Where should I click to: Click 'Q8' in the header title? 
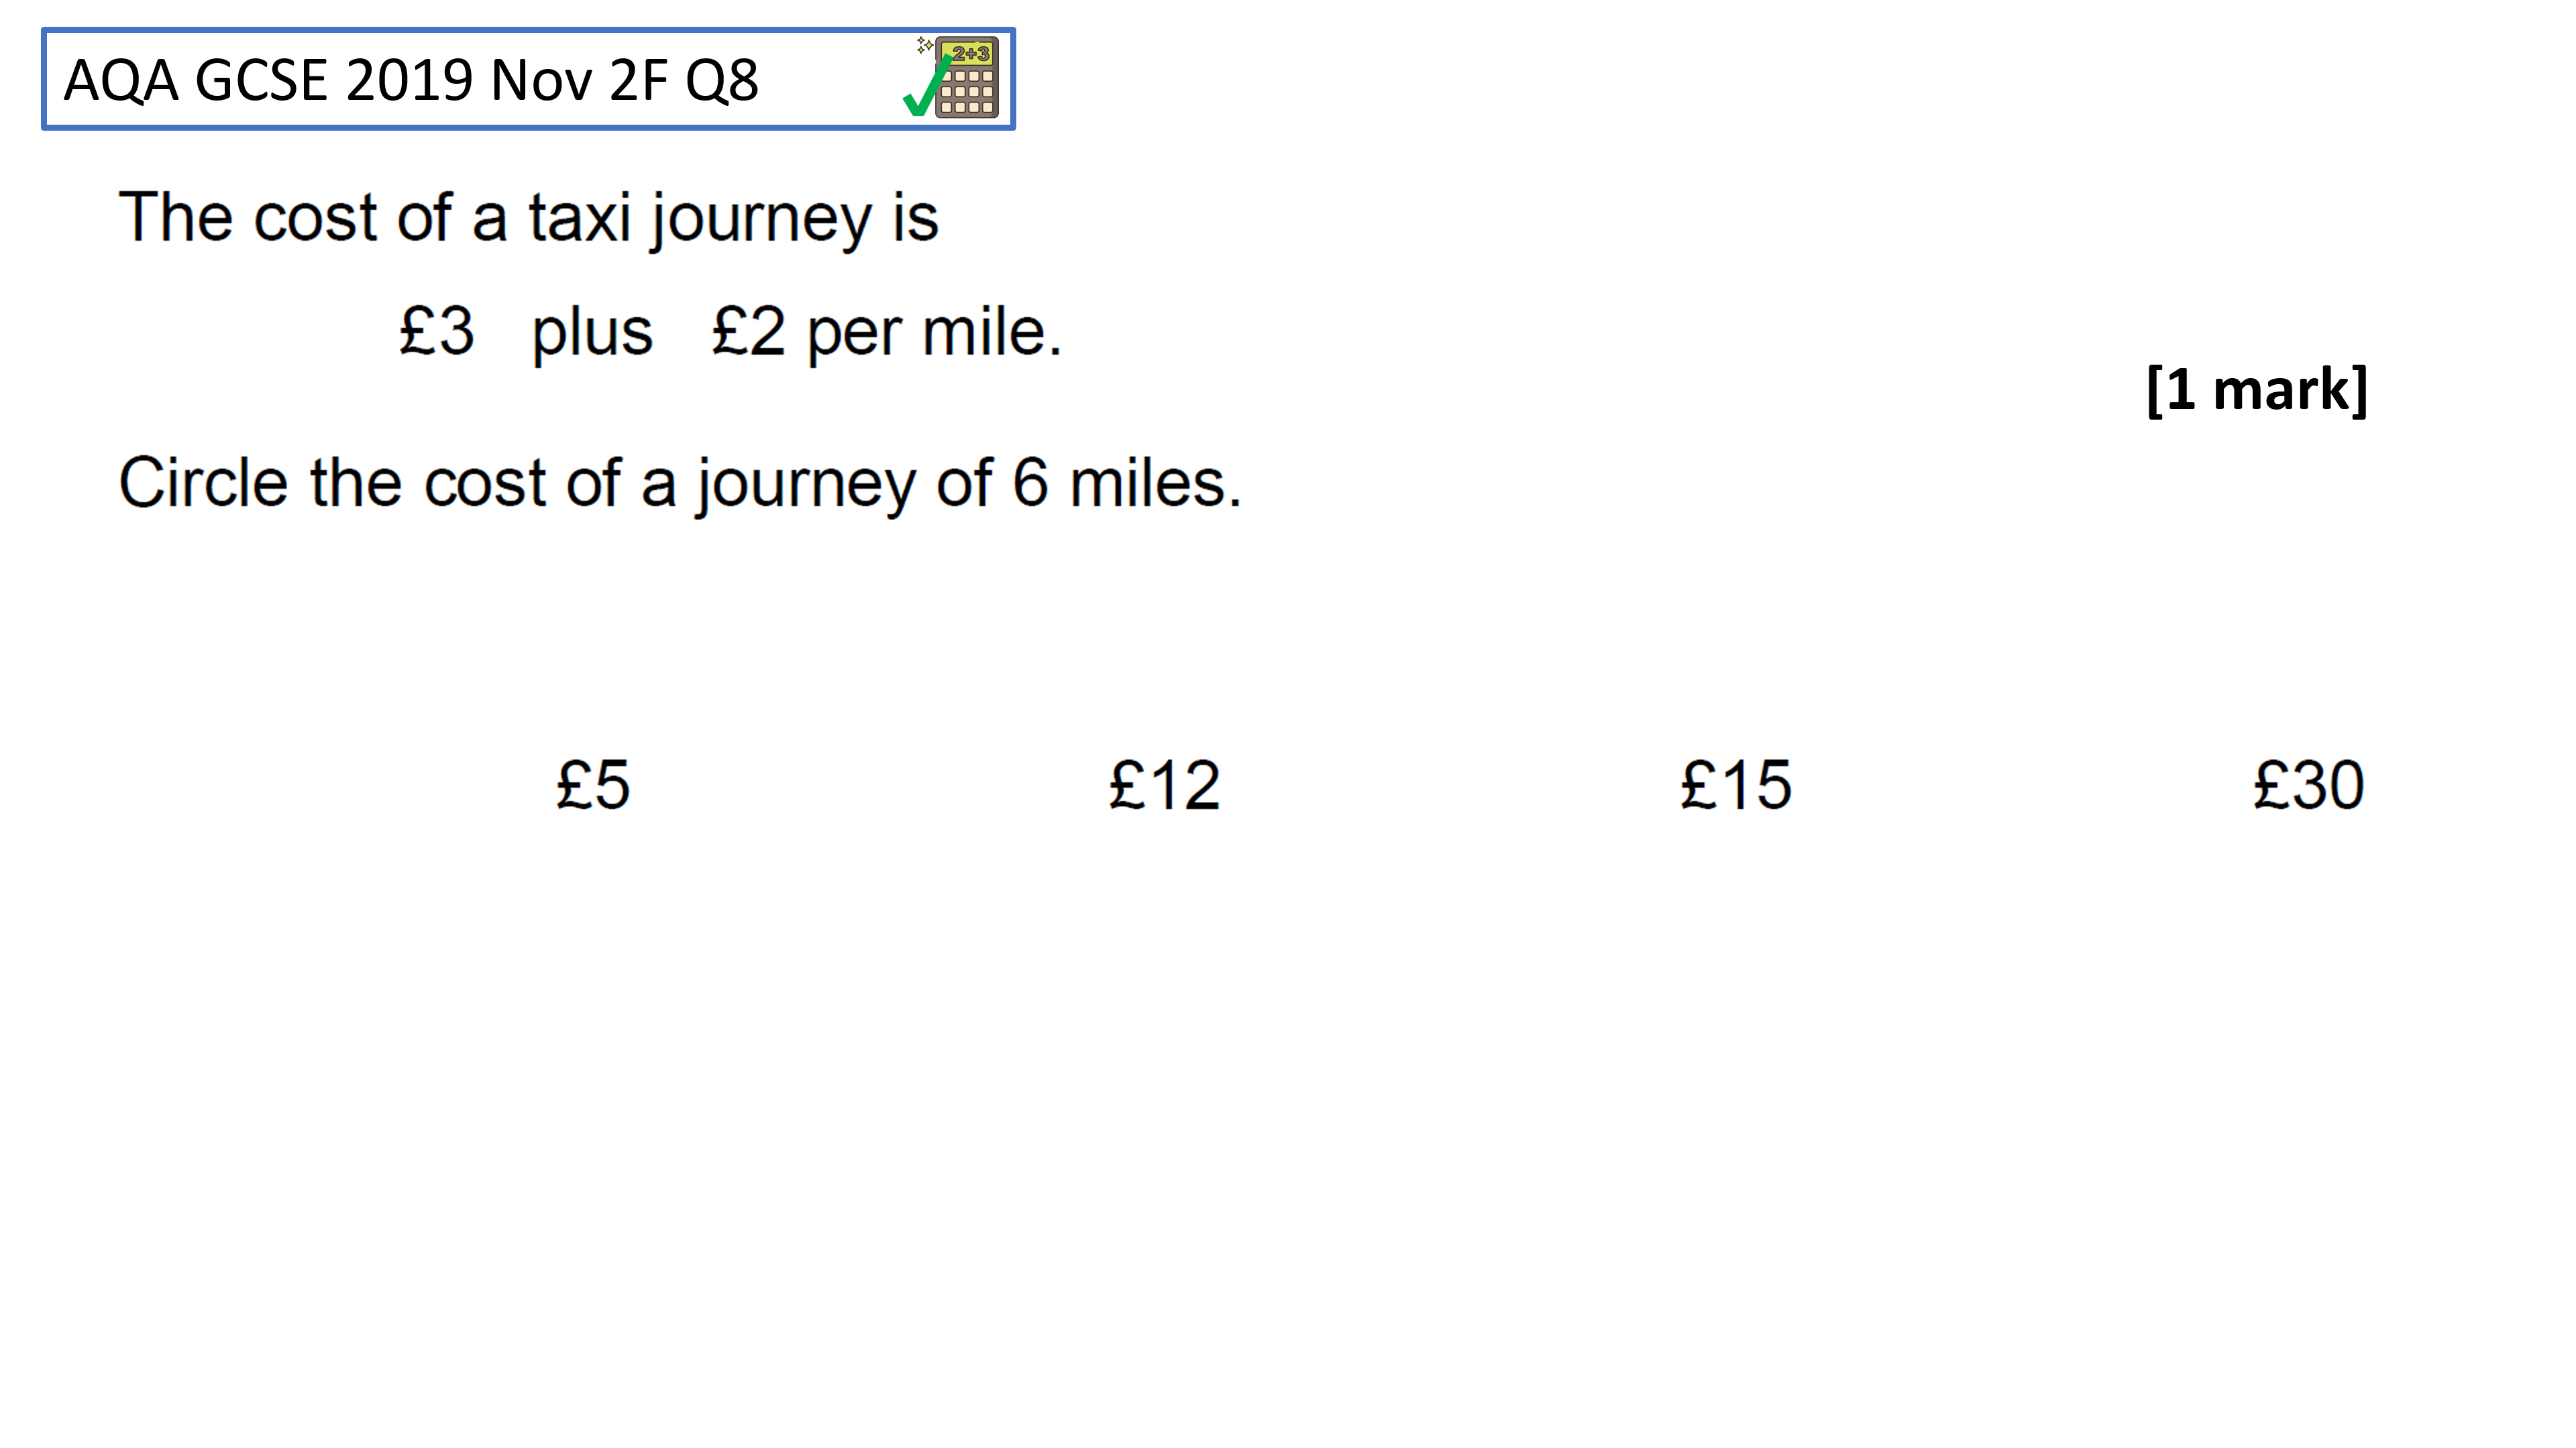click(721, 80)
